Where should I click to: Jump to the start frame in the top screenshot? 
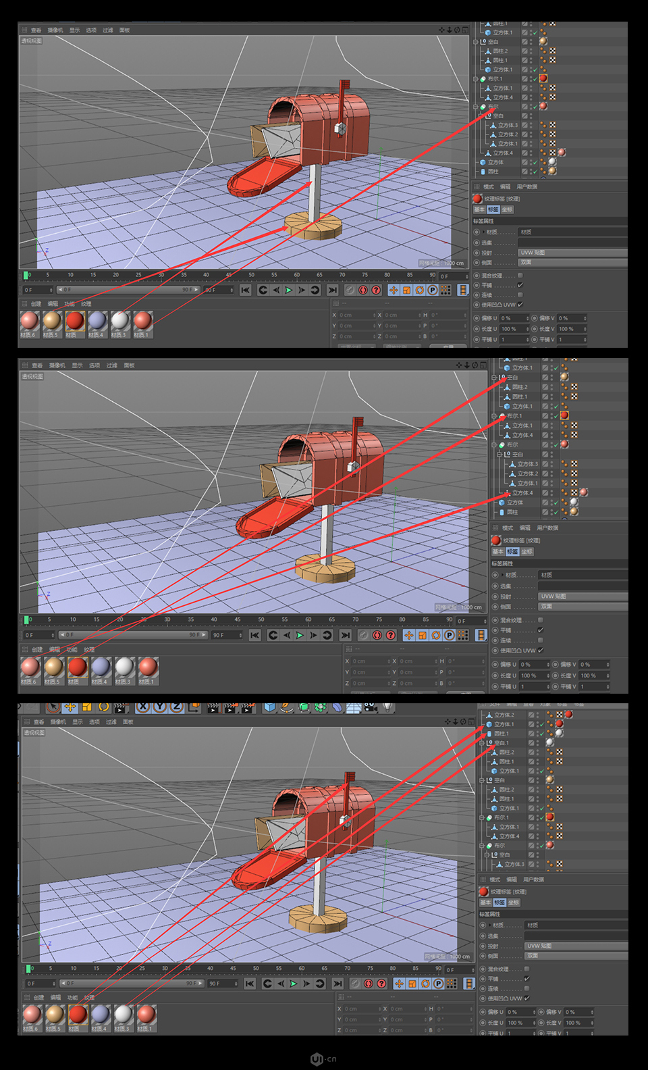pyautogui.click(x=246, y=290)
